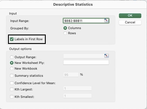This screenshot has height=109, width=147.
Task: Click the Kth Largest value field
Action: 78,88
